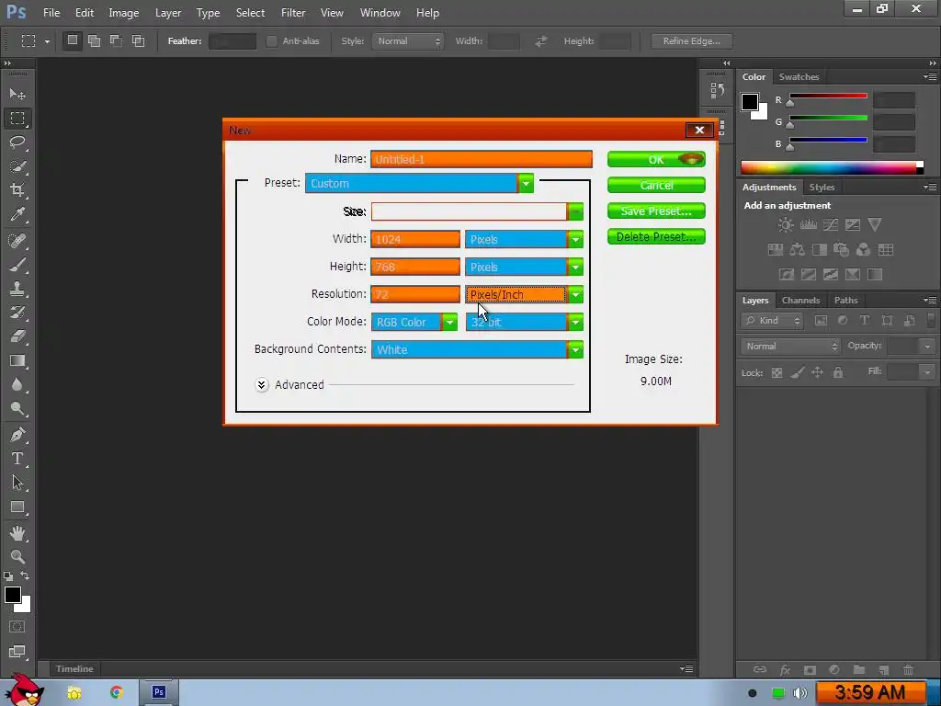Image resolution: width=941 pixels, height=706 pixels.
Task: Switch to the Channels tab
Action: (800, 301)
